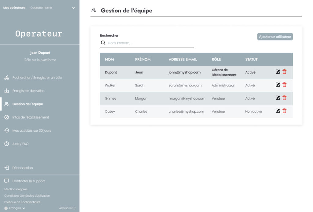Click the PRÉNOM column header
The width and height of the screenshot is (313, 212).
(x=143, y=60)
